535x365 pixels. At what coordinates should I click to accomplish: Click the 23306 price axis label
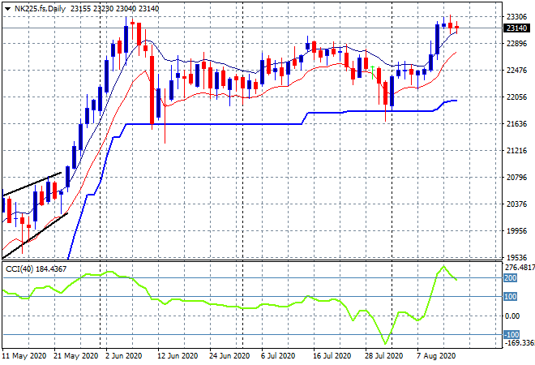pyautogui.click(x=517, y=17)
